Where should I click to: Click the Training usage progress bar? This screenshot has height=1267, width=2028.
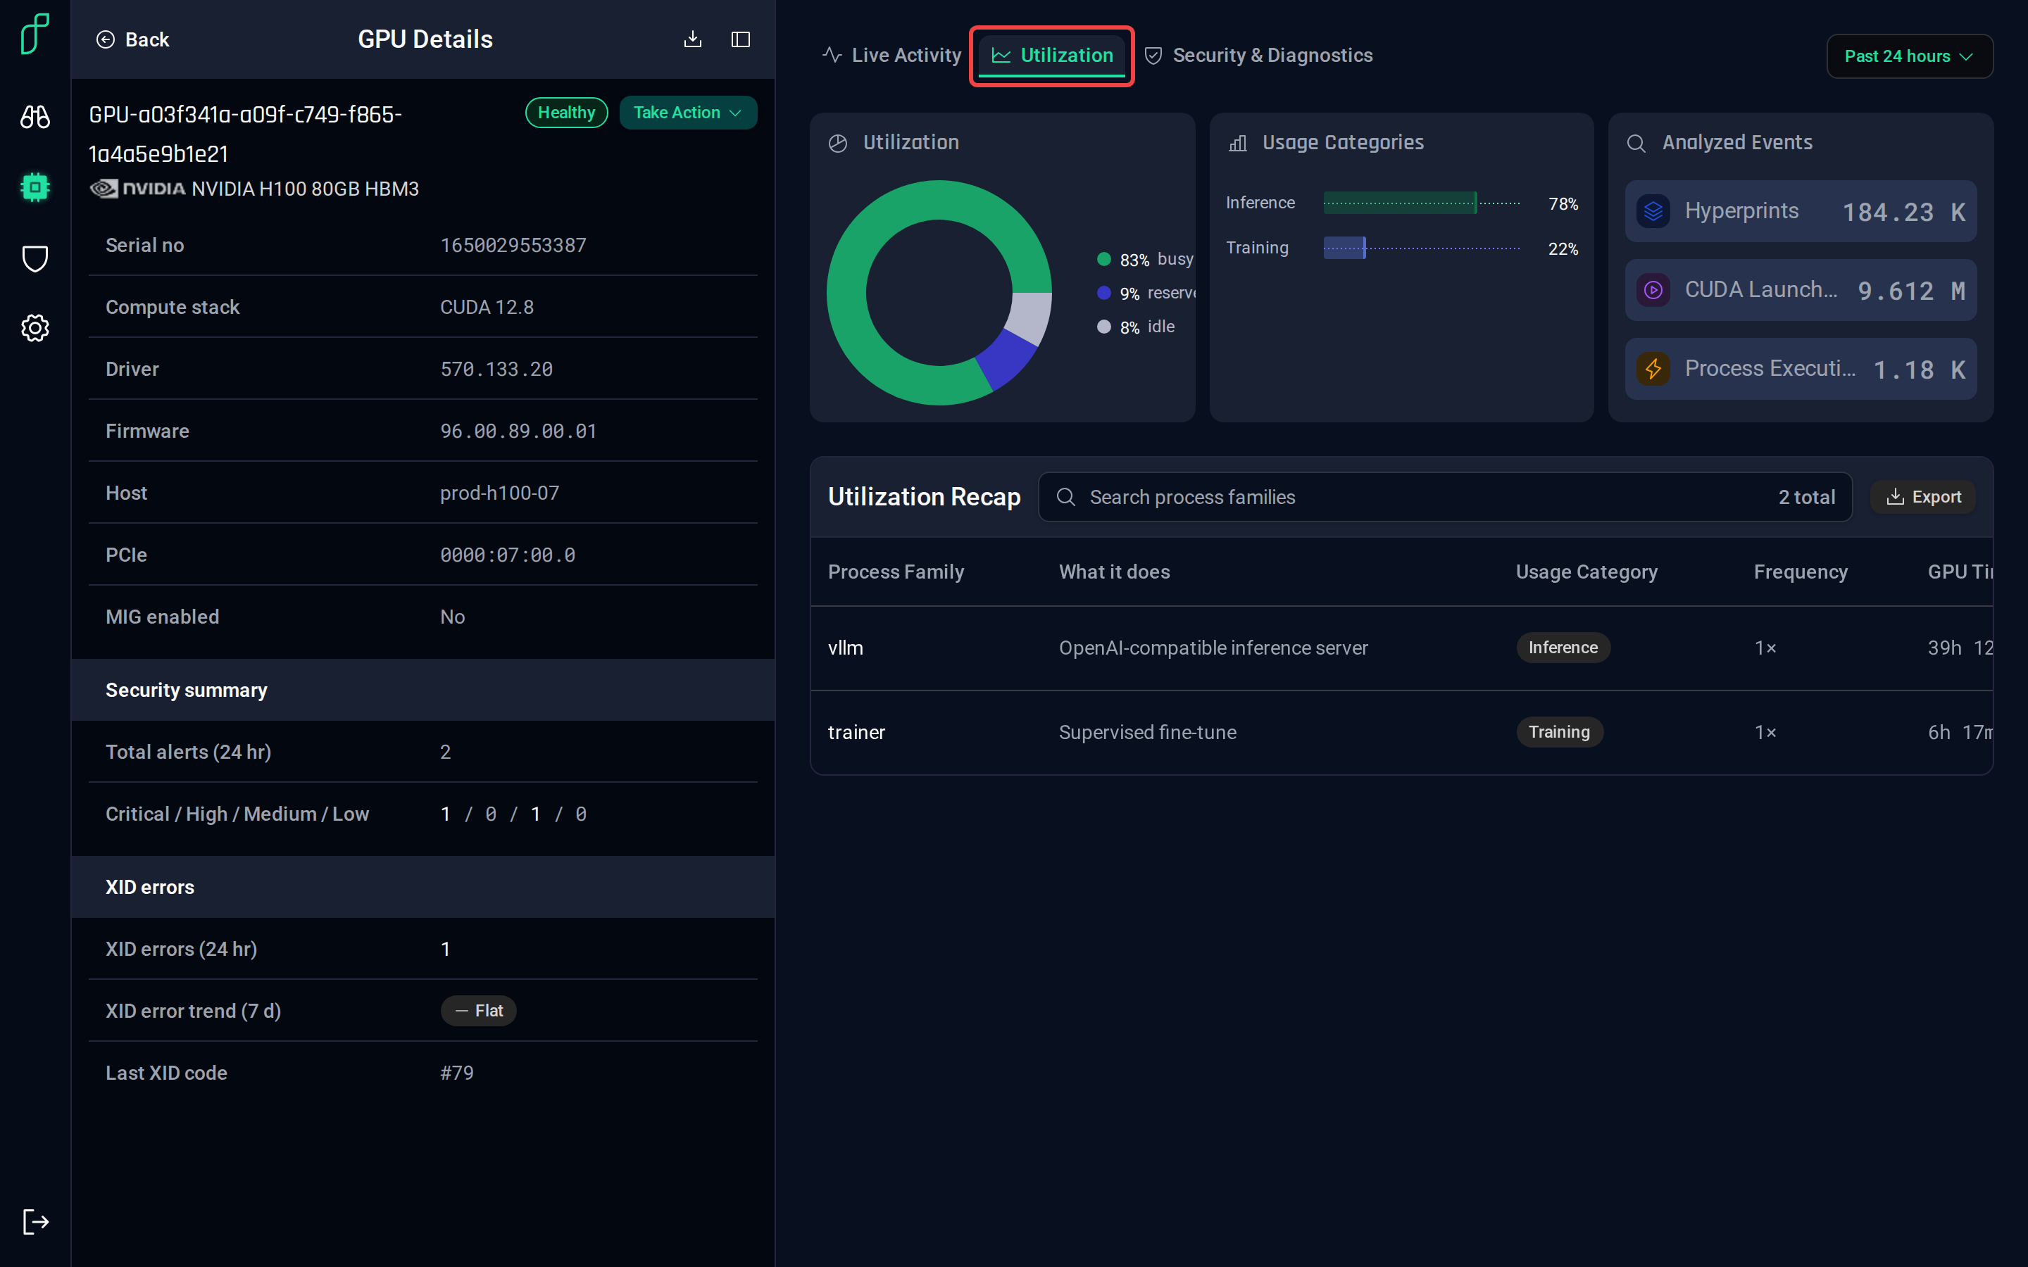coord(1421,248)
